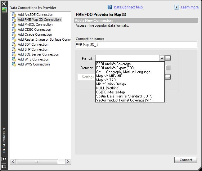Click the browse button beside Format
Viewport: 202px width, 171px height.
pos(168,58)
